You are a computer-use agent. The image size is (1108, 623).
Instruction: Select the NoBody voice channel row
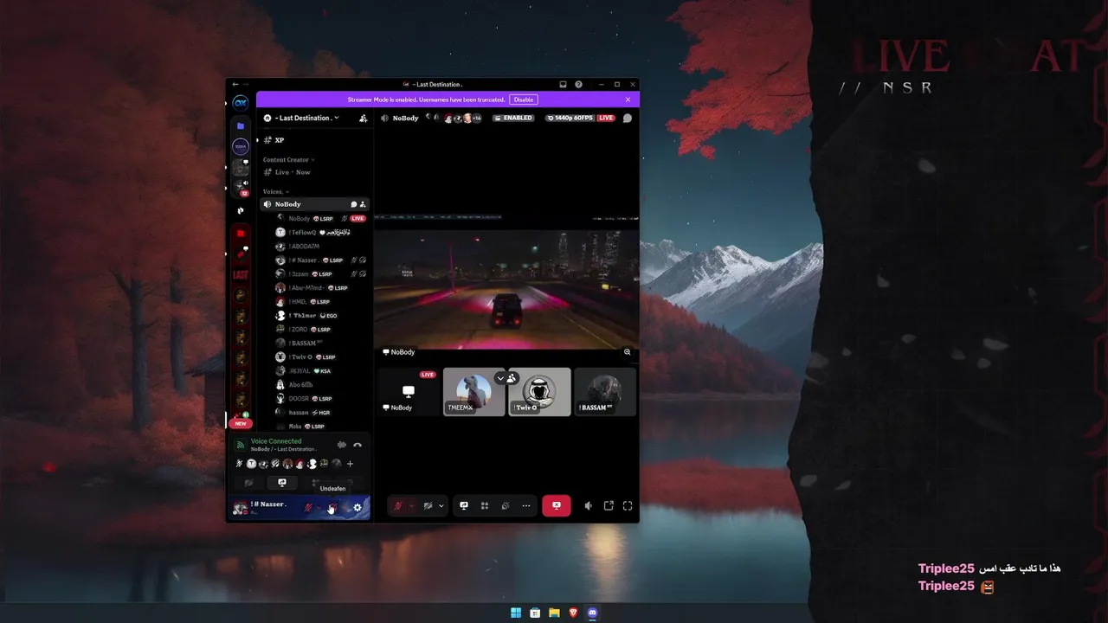(315, 204)
